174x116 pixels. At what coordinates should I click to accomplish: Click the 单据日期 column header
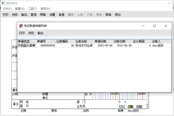coord(100,42)
